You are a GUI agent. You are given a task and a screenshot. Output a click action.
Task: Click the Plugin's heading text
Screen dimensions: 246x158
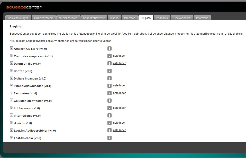coord(15,26)
